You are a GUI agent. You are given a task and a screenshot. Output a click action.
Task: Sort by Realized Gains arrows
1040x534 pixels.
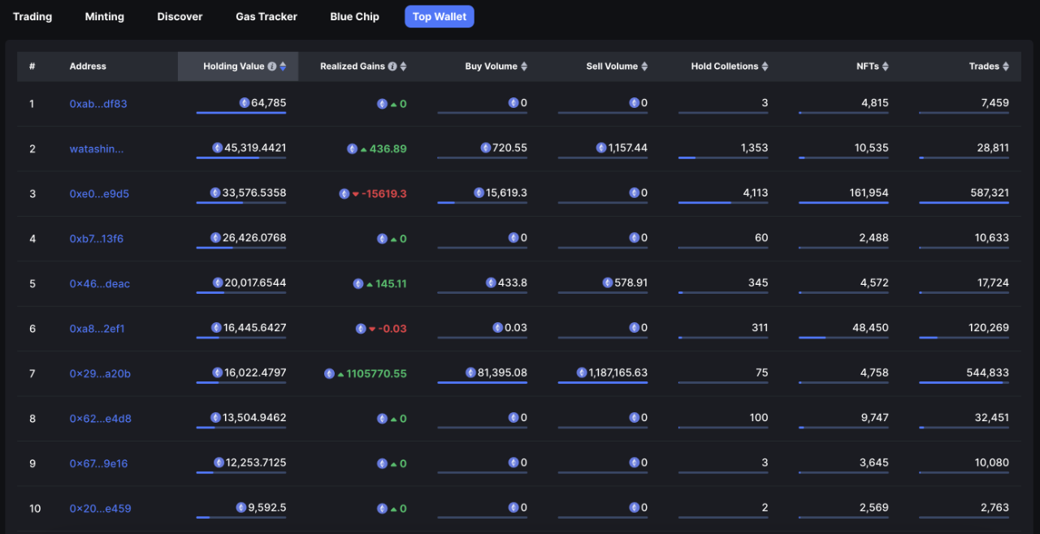pos(403,67)
